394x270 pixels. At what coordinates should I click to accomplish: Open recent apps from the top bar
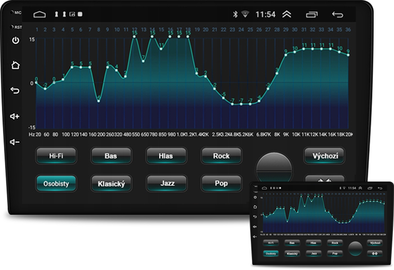312,14
